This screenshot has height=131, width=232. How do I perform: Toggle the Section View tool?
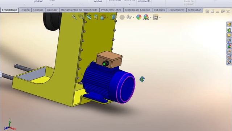pos(96,17)
